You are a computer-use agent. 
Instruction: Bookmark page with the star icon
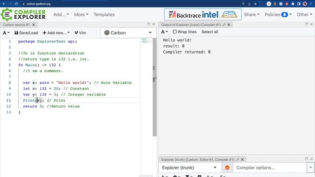pos(255,4)
